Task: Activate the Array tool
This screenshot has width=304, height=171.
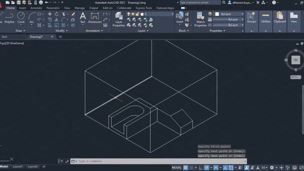Action: tap(63, 25)
